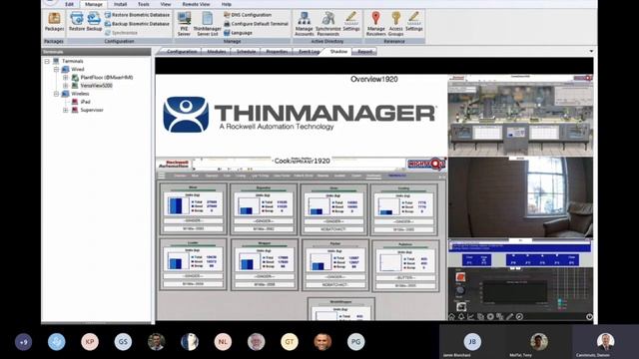
Task: Open the Remote View tab
Action: point(196,4)
